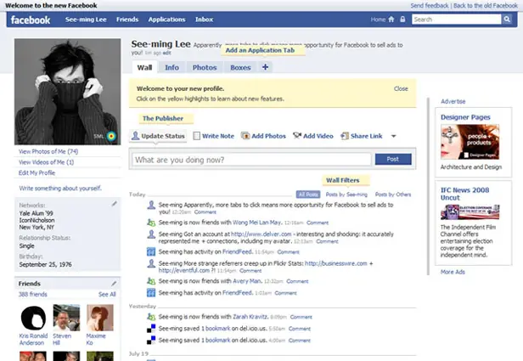Image resolution: width=523 pixels, height=361 pixels.
Task: Select the All Posts wall filter
Action: click(308, 195)
